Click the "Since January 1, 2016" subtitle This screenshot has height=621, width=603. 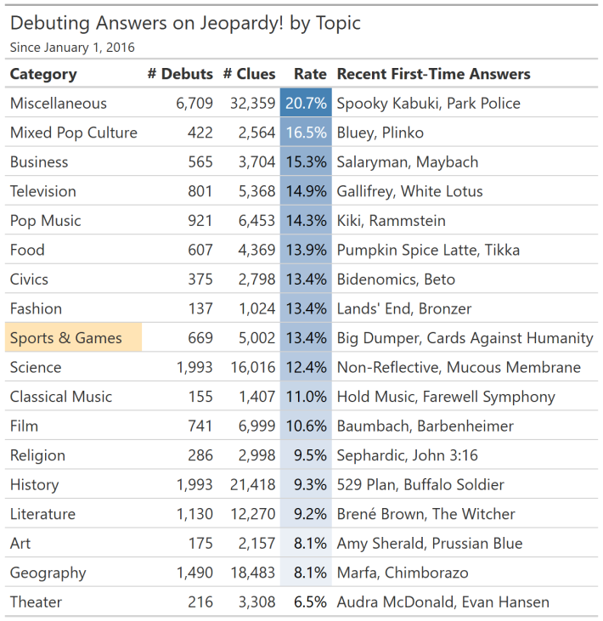click(72, 48)
